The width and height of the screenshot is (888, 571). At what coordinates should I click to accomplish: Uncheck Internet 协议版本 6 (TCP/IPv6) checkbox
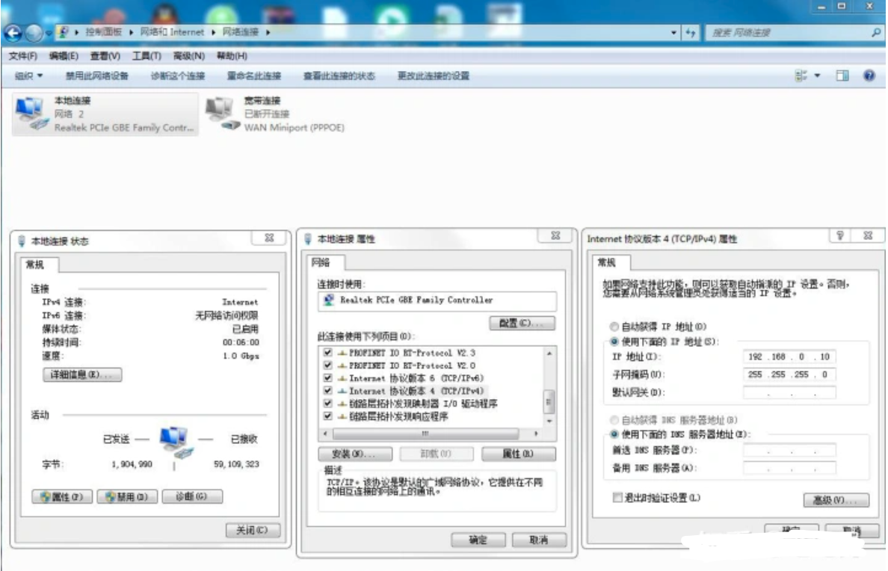tap(327, 378)
